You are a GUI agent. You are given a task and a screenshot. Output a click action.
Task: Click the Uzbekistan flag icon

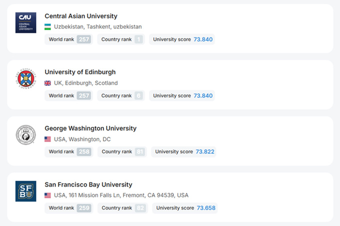coord(48,26)
